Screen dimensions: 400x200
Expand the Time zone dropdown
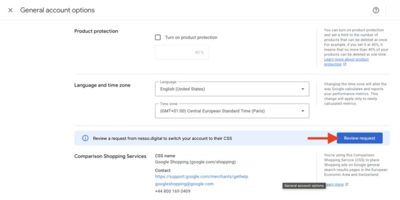pyautogui.click(x=232, y=111)
